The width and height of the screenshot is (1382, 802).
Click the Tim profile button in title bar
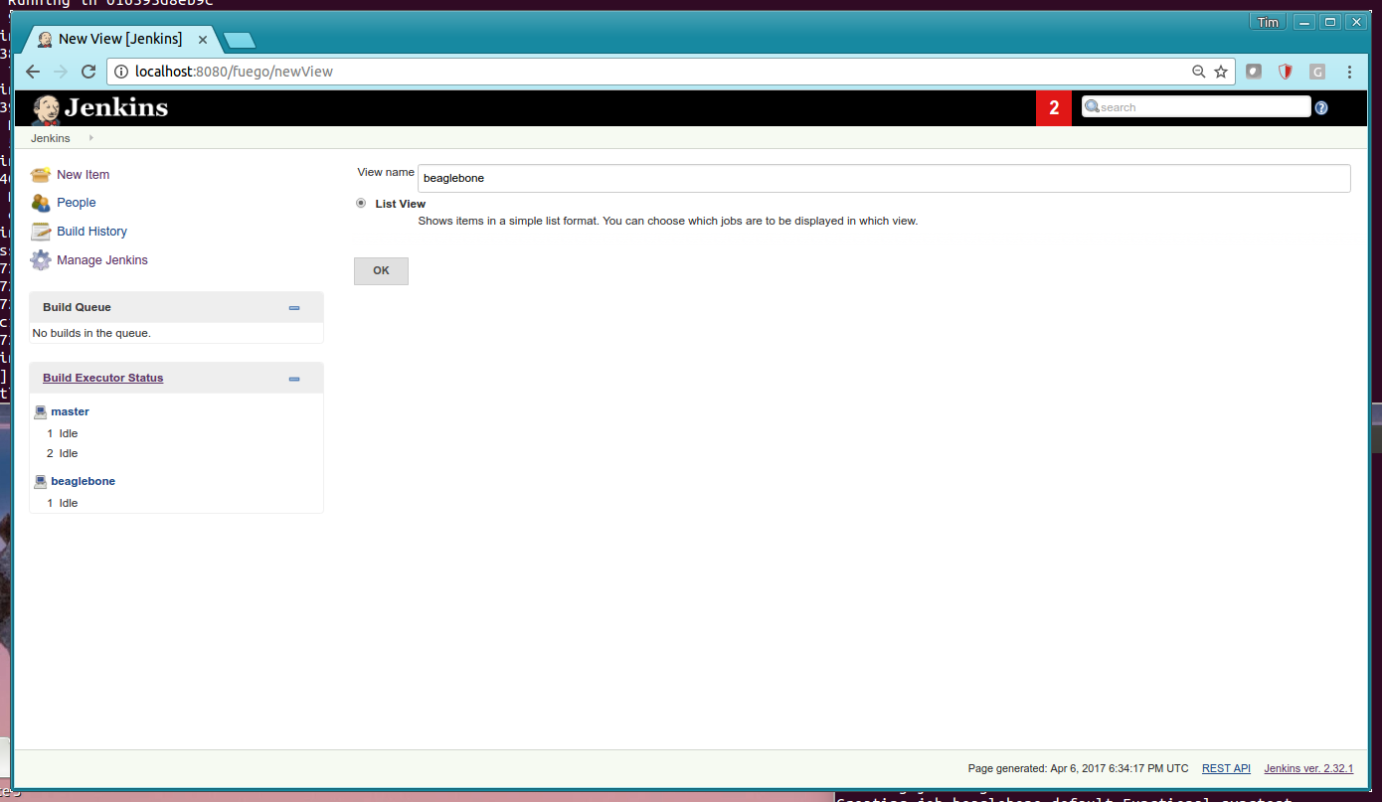point(1269,22)
